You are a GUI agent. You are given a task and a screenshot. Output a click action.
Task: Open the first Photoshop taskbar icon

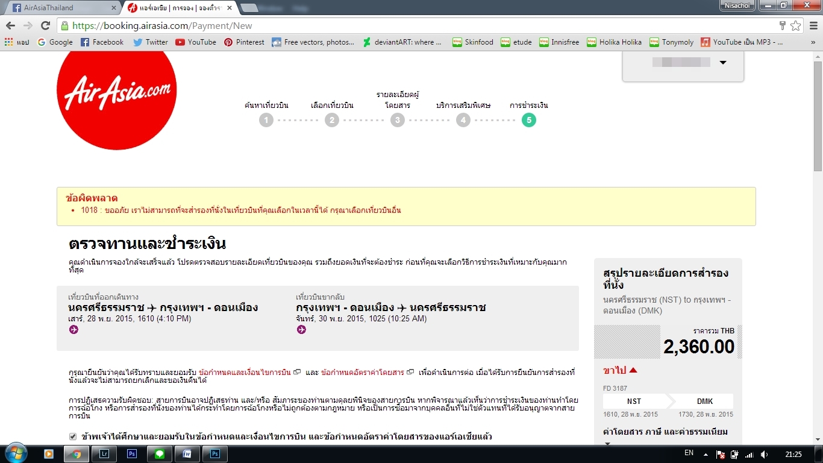132,454
